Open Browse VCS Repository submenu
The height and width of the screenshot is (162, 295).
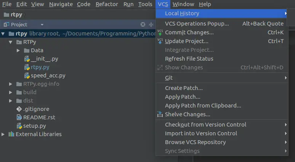pos(222,142)
